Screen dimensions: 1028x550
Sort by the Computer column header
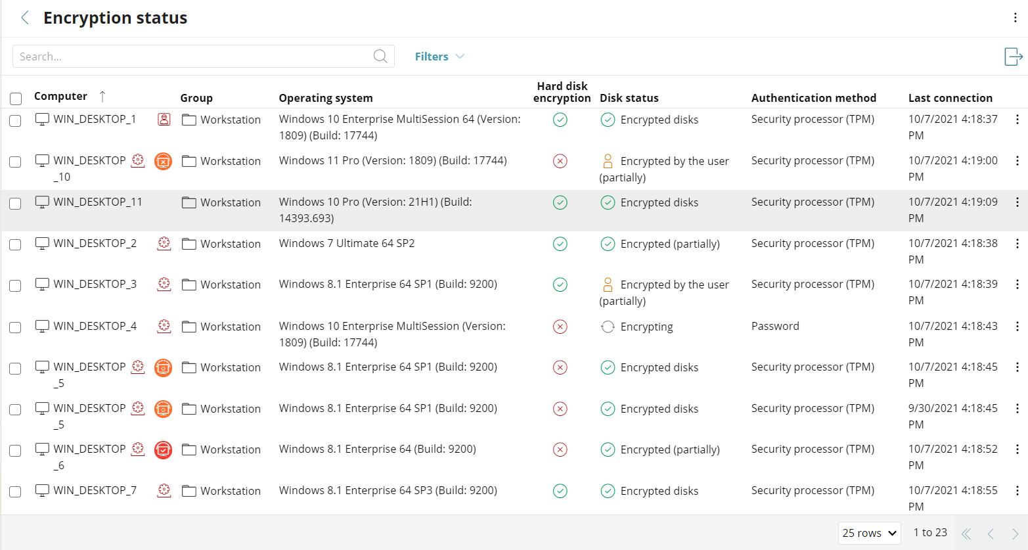point(60,96)
